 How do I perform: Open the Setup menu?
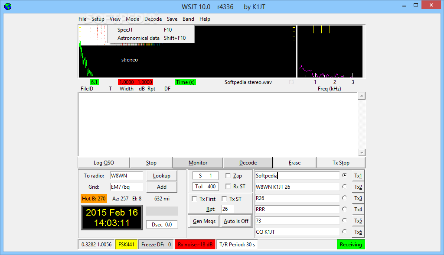pos(98,19)
